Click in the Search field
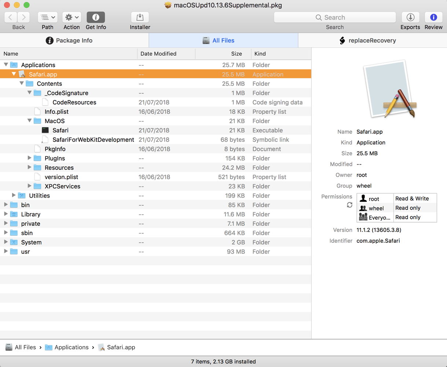Image resolution: width=447 pixels, height=367 pixels. tap(334, 17)
